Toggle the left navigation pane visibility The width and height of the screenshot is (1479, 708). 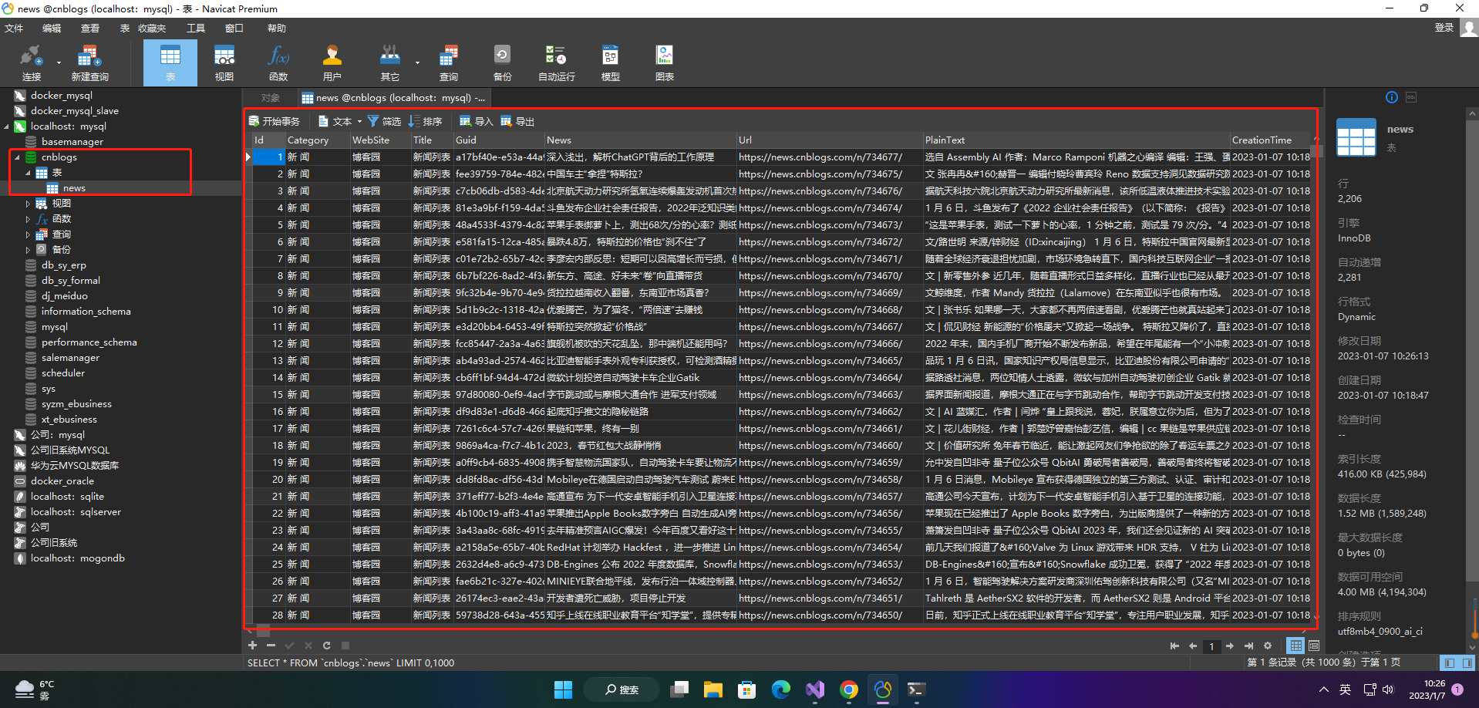tap(1449, 663)
